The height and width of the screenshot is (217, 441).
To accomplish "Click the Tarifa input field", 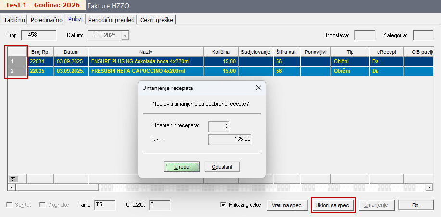I will (105, 204).
